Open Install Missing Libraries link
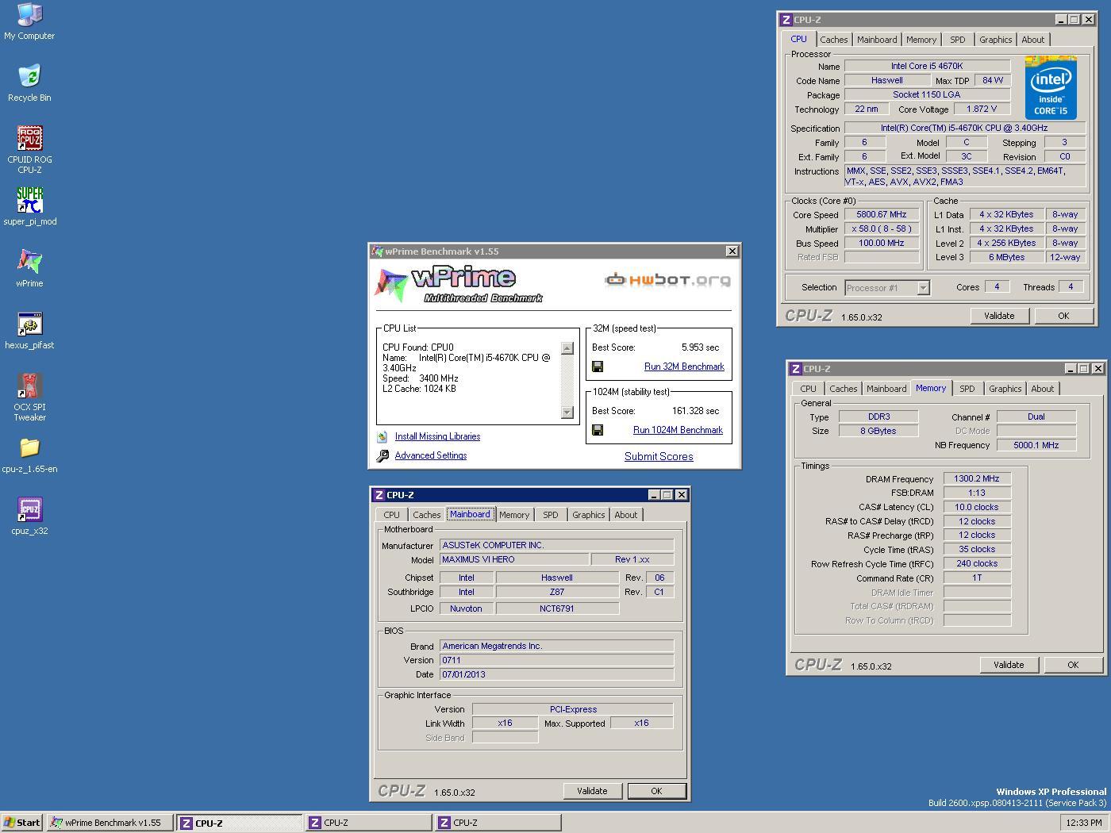Screen dimensions: 1111x833 point(437,436)
